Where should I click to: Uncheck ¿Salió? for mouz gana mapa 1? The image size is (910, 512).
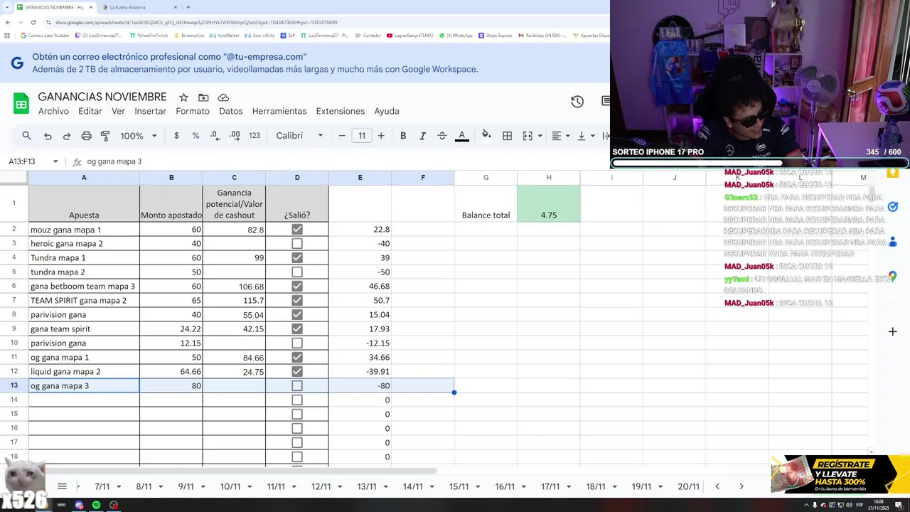tap(297, 230)
